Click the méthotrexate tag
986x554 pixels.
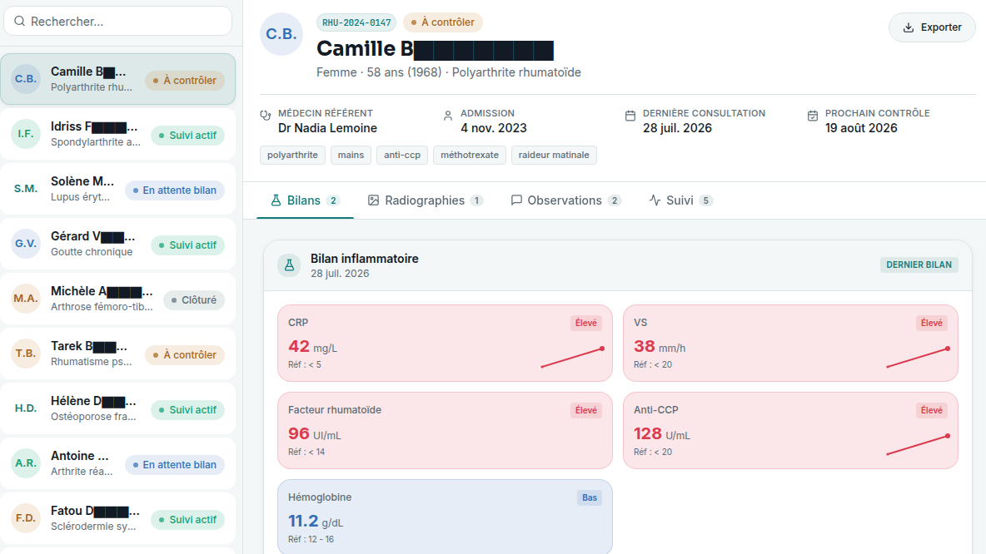[x=470, y=156]
